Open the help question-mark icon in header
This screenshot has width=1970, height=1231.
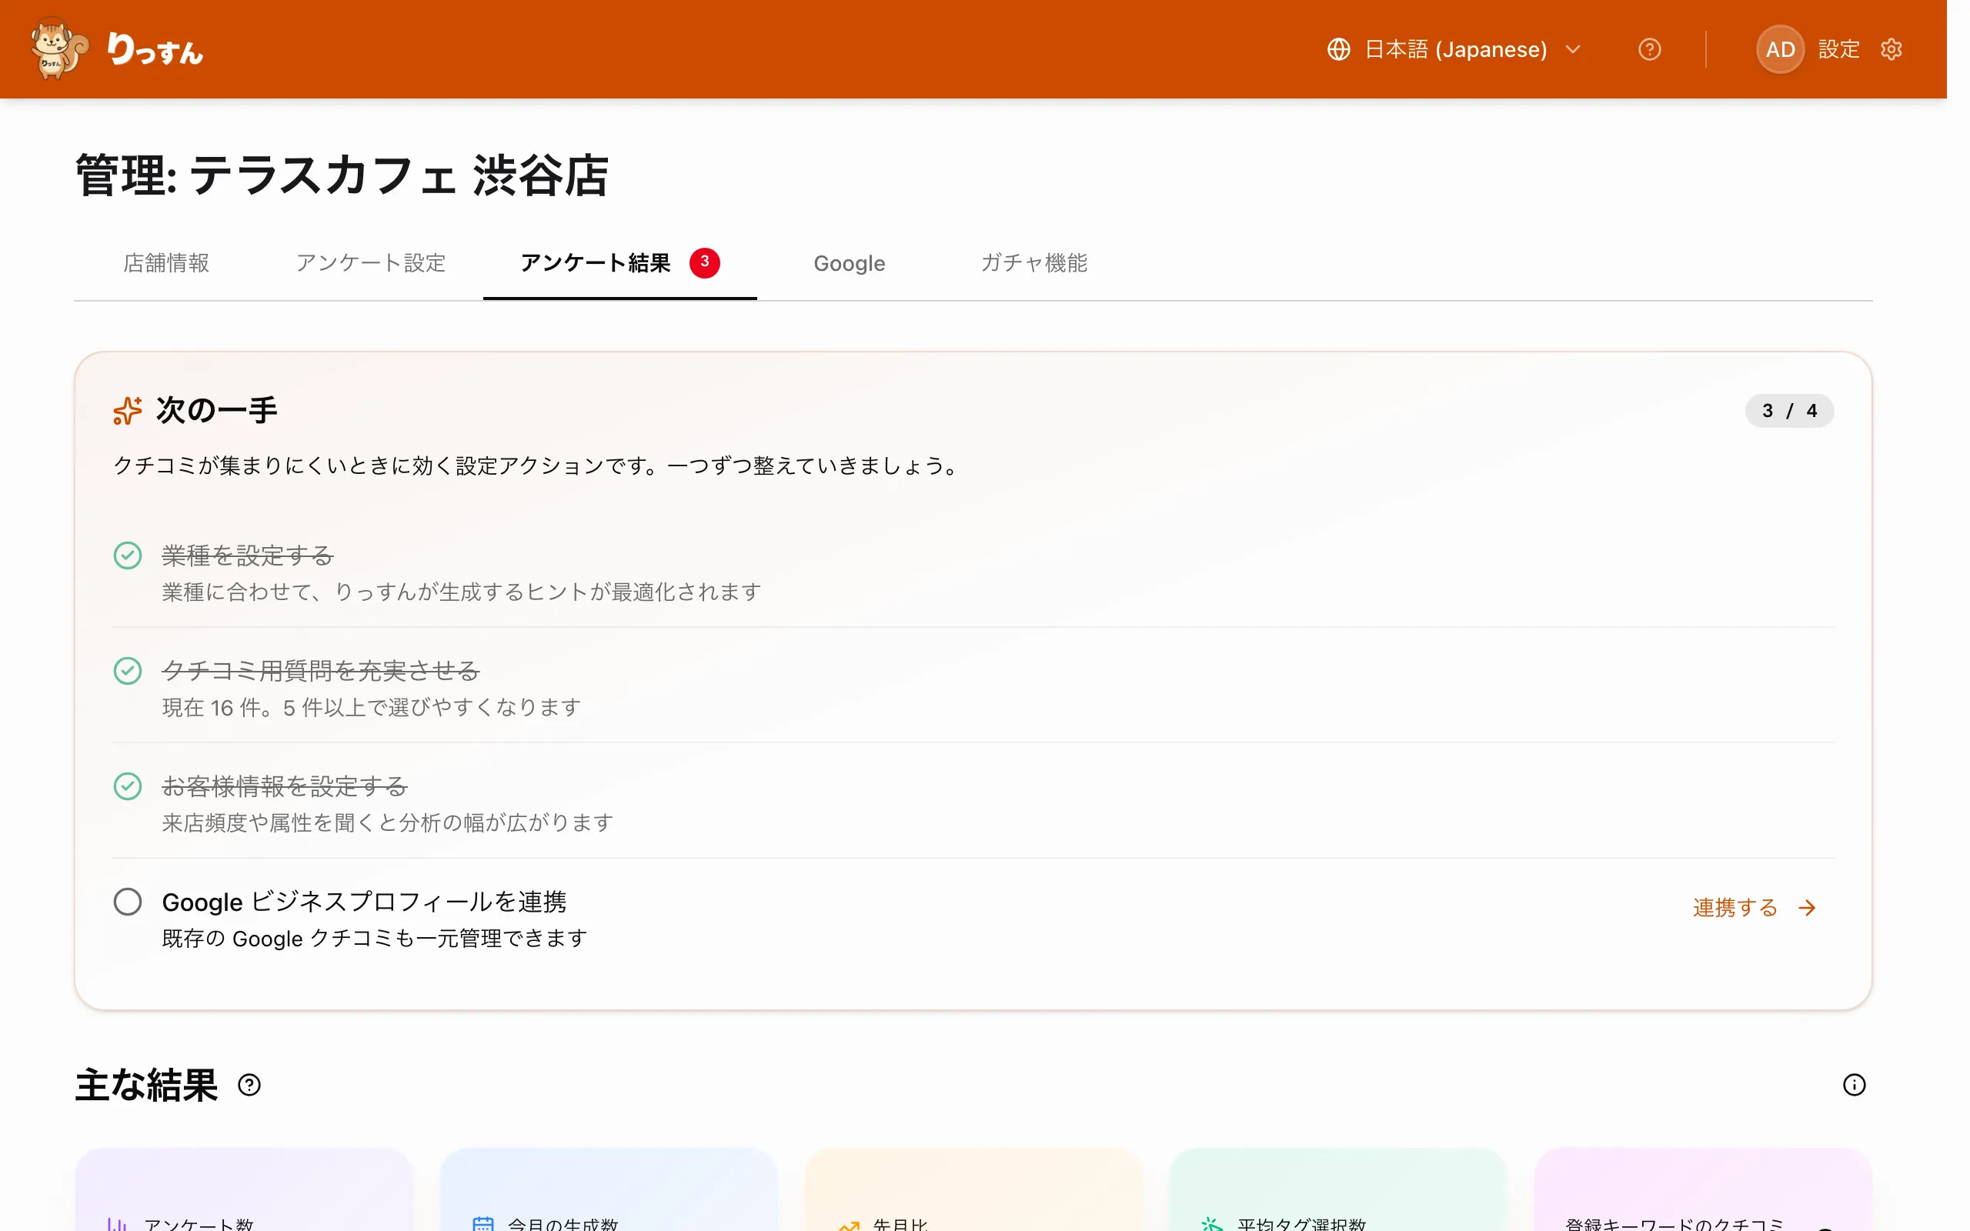click(1649, 50)
